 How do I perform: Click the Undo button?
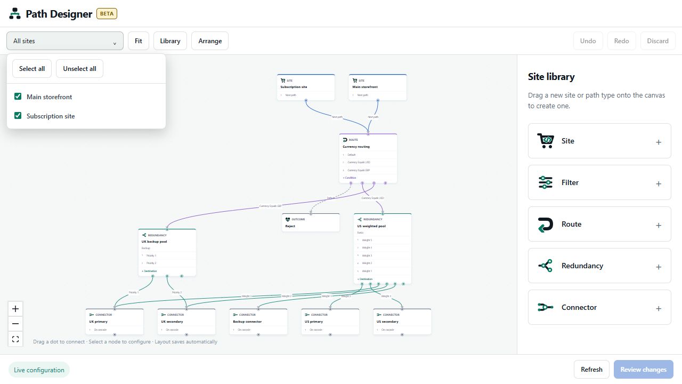588,41
